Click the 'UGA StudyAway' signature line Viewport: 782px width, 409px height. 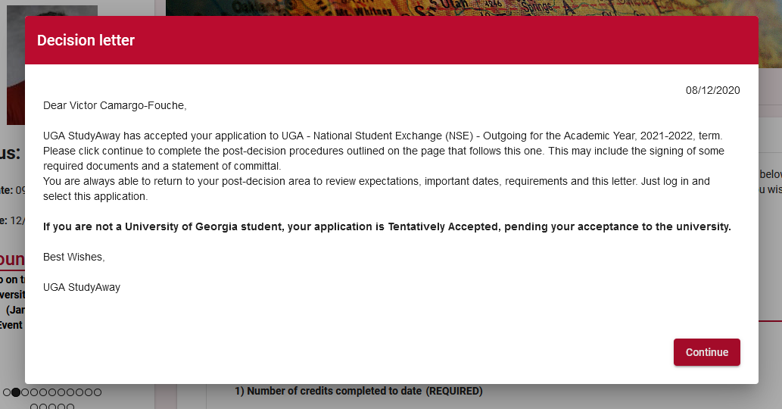click(82, 287)
